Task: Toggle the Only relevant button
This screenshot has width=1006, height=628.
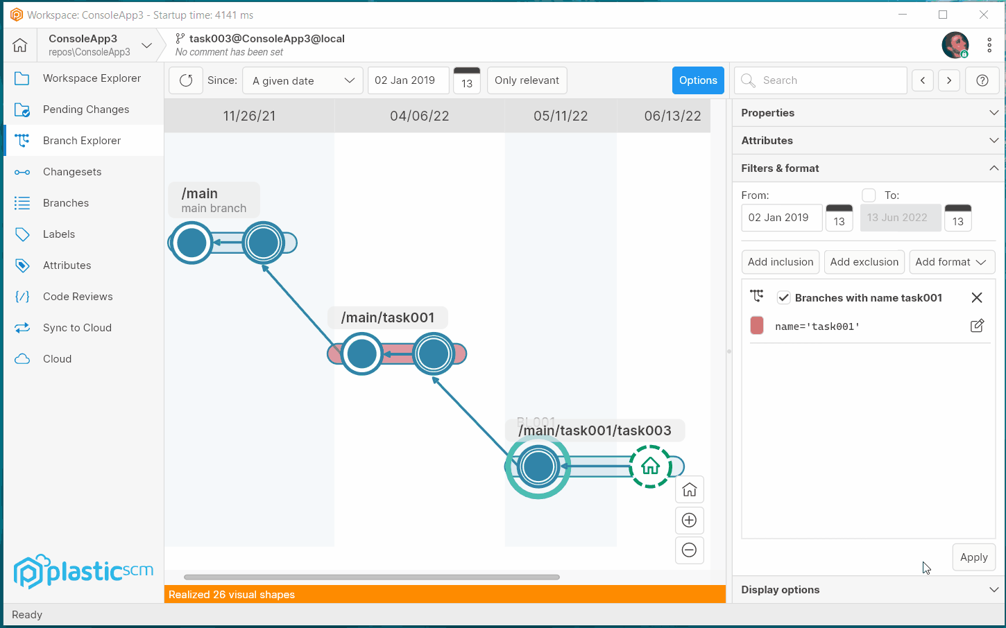Action: [x=527, y=80]
